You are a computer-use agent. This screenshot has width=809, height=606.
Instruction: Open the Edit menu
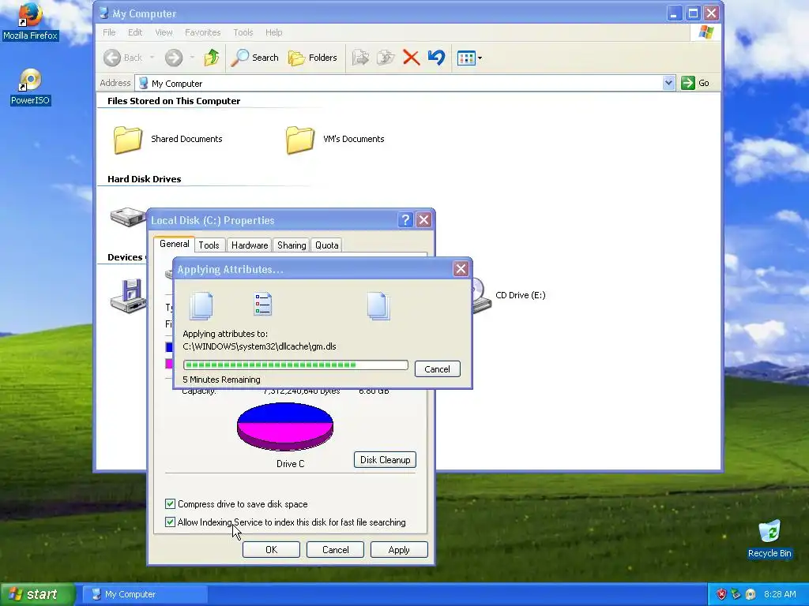point(135,32)
